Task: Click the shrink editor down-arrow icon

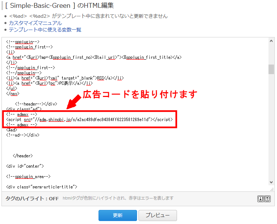Action: (261, 199)
